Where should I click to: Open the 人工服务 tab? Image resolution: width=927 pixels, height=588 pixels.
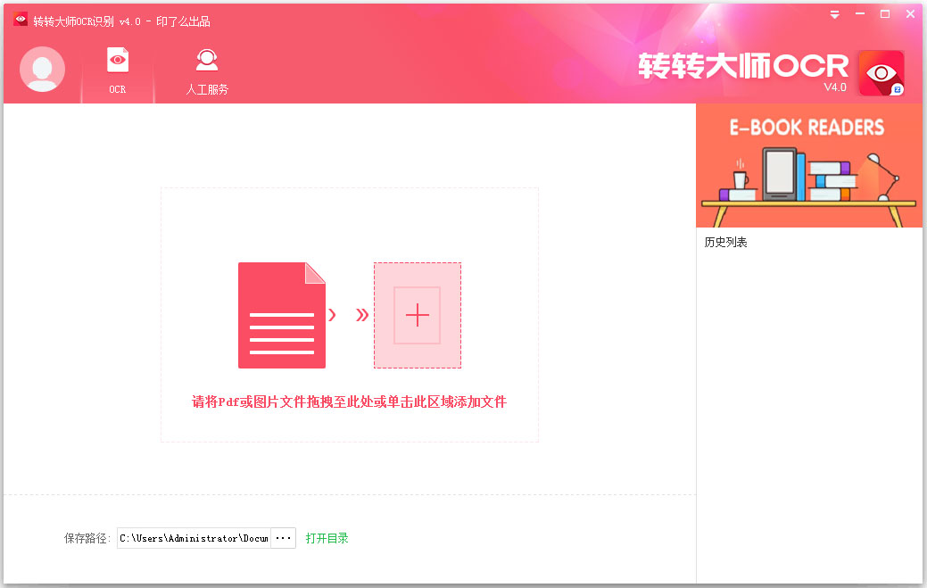click(x=207, y=72)
